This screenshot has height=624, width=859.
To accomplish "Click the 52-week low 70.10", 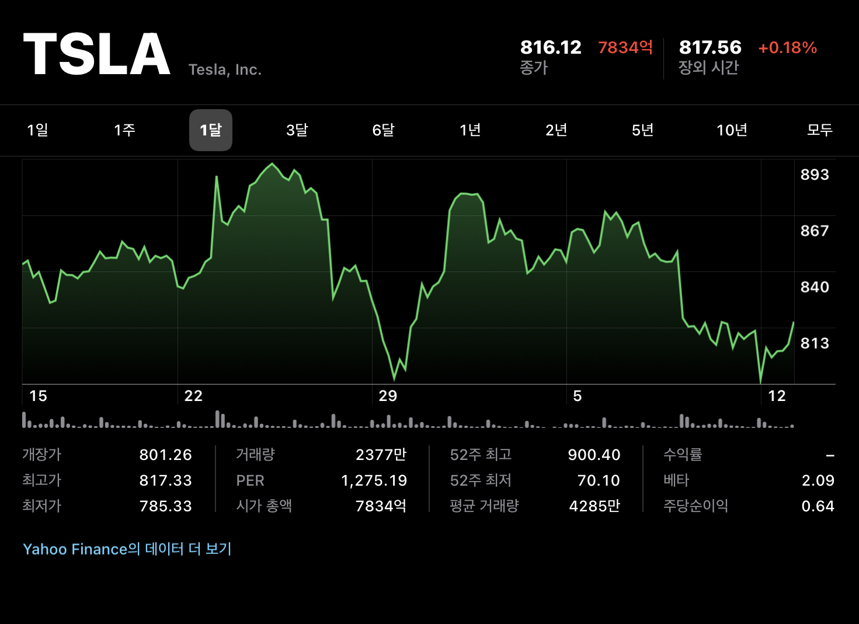I will coord(599,480).
